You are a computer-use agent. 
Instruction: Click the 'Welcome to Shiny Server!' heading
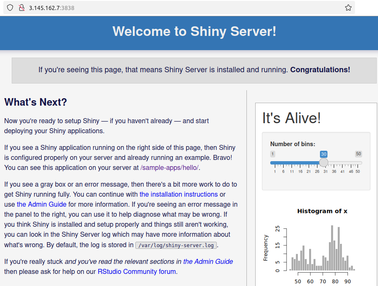(194, 31)
